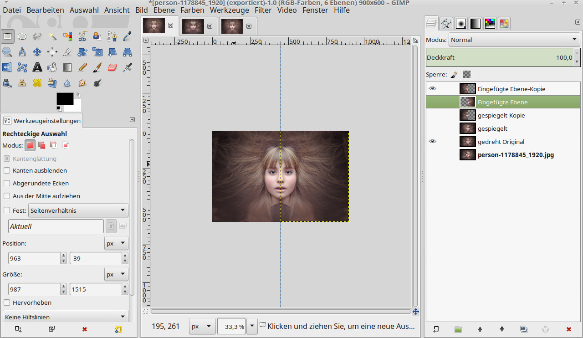The width and height of the screenshot is (583, 338).
Task: Select the Text tool
Action: click(37, 67)
